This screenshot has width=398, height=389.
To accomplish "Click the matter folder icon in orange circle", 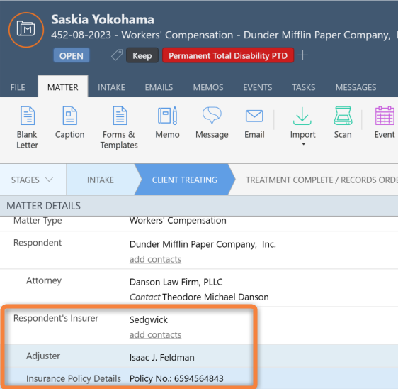I will (x=26, y=30).
